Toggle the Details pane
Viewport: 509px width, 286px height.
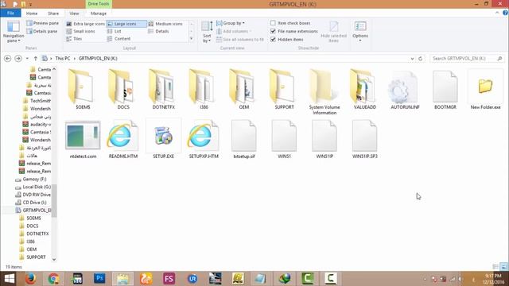pos(42,31)
